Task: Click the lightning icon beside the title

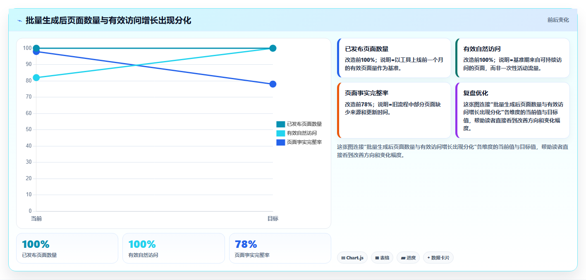Action: pyautogui.click(x=19, y=21)
